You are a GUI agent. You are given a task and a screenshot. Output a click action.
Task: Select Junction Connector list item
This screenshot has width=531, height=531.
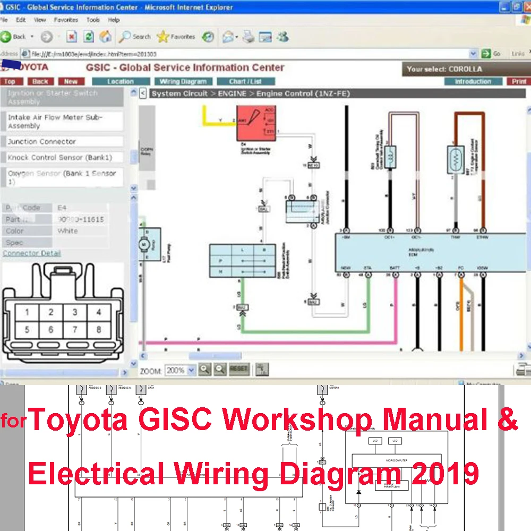[63, 142]
